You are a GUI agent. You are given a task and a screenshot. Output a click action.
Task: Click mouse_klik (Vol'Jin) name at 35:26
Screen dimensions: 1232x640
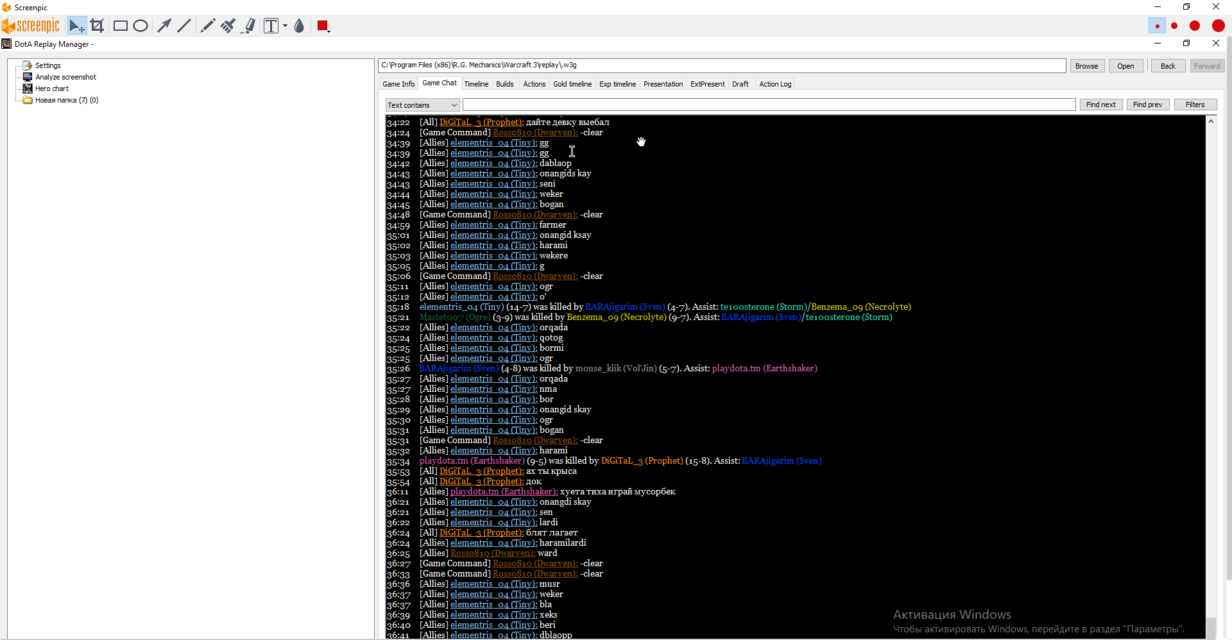616,368
